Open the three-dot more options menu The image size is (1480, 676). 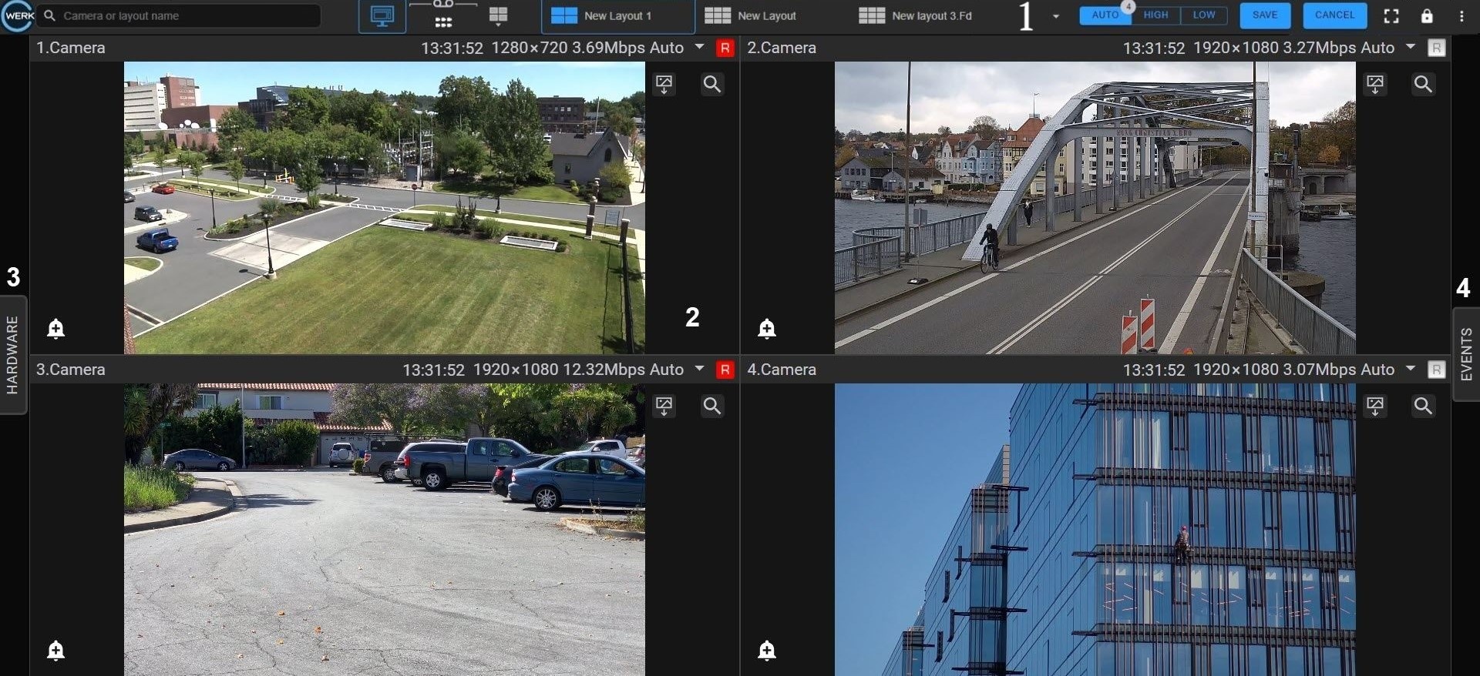[x=1461, y=16]
